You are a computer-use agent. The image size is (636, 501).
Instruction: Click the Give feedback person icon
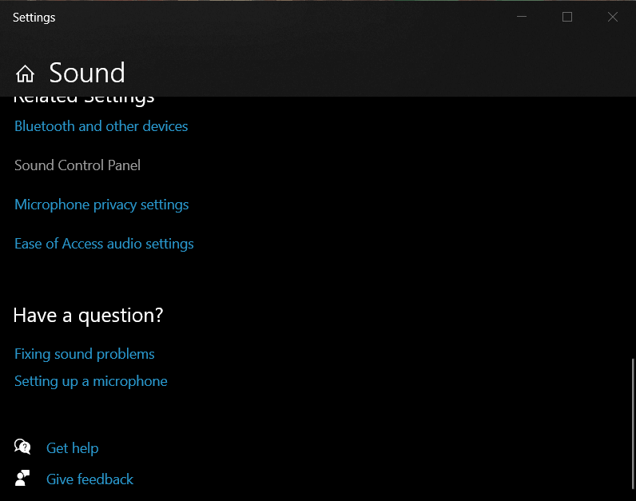pos(22,479)
